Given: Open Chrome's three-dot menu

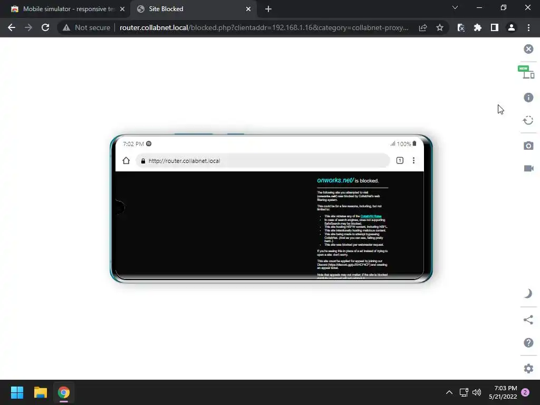Looking at the screenshot, I should [x=528, y=27].
